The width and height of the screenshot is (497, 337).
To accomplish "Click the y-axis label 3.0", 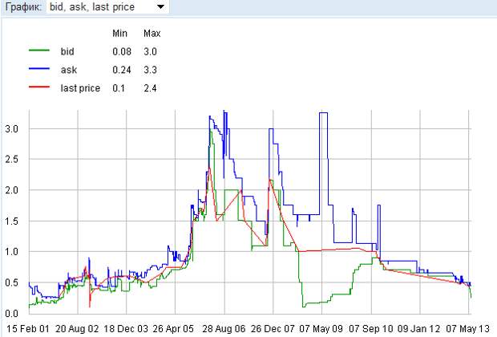I will (12, 129).
